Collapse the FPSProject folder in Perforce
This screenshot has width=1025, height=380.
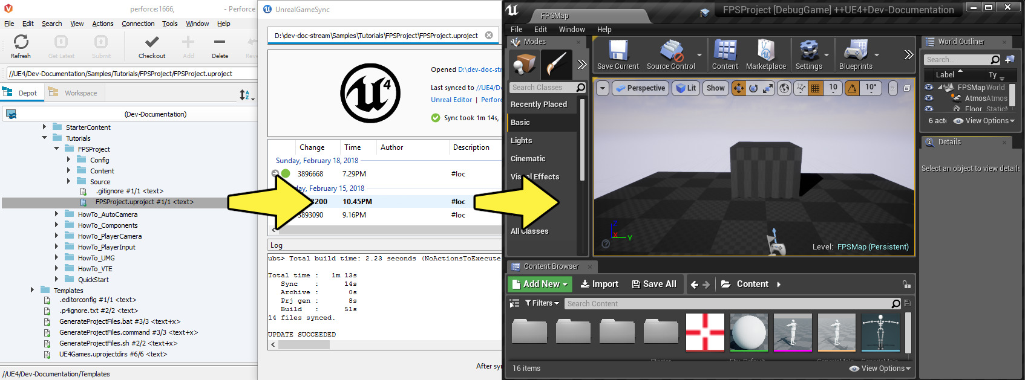(56, 149)
